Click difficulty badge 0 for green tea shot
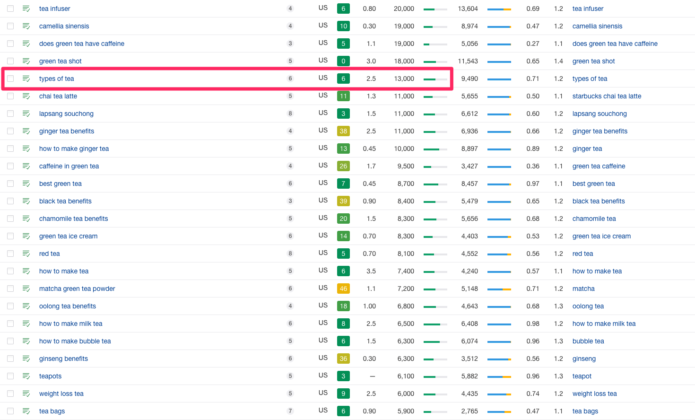The image size is (695, 420). [x=343, y=61]
